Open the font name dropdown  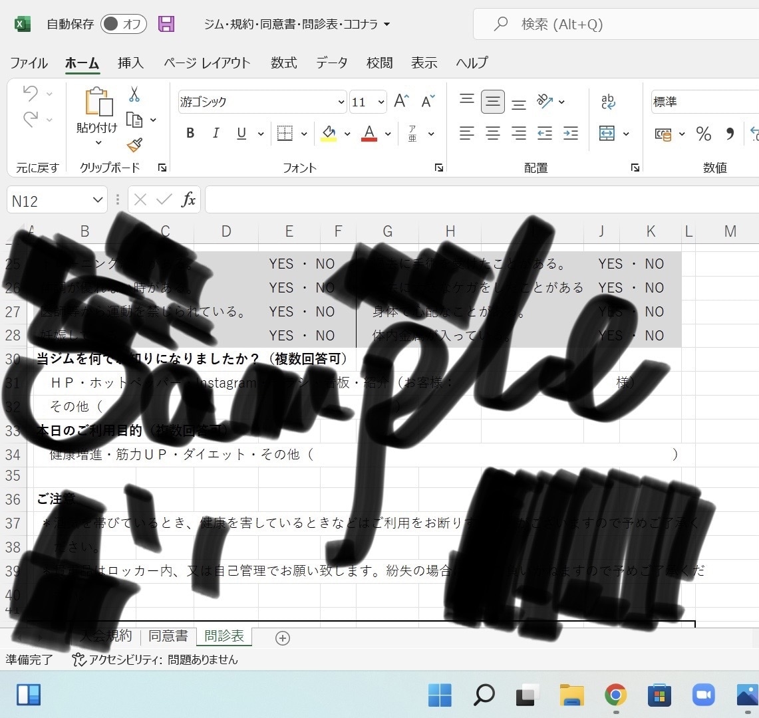pyautogui.click(x=341, y=102)
